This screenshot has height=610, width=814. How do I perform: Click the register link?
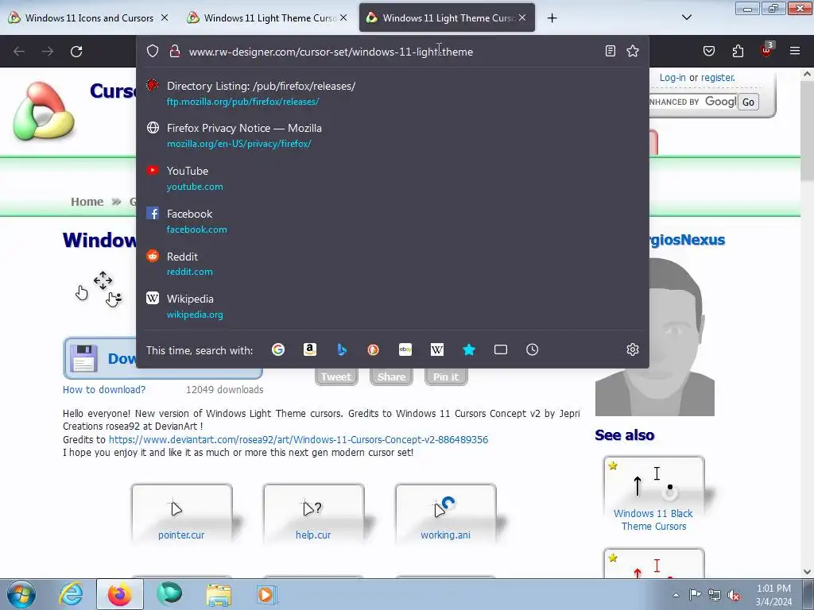click(x=718, y=77)
